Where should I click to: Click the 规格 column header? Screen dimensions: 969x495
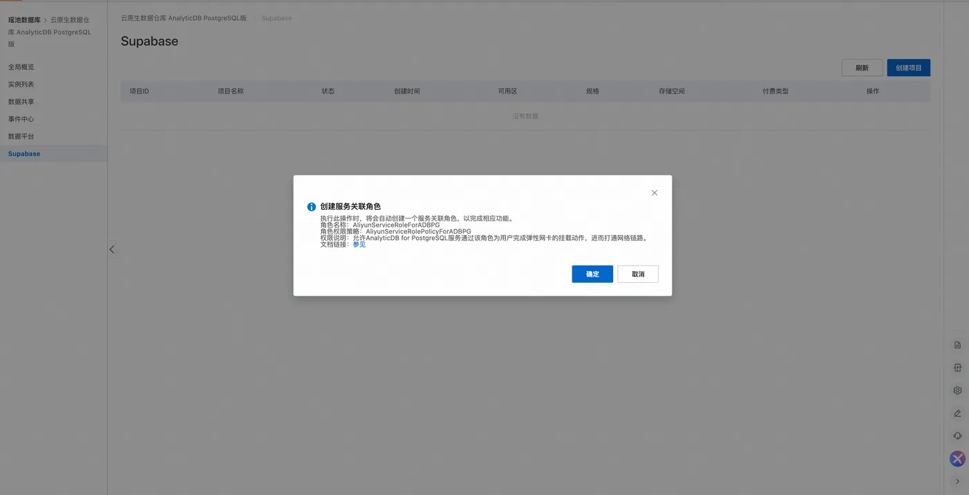(x=592, y=91)
